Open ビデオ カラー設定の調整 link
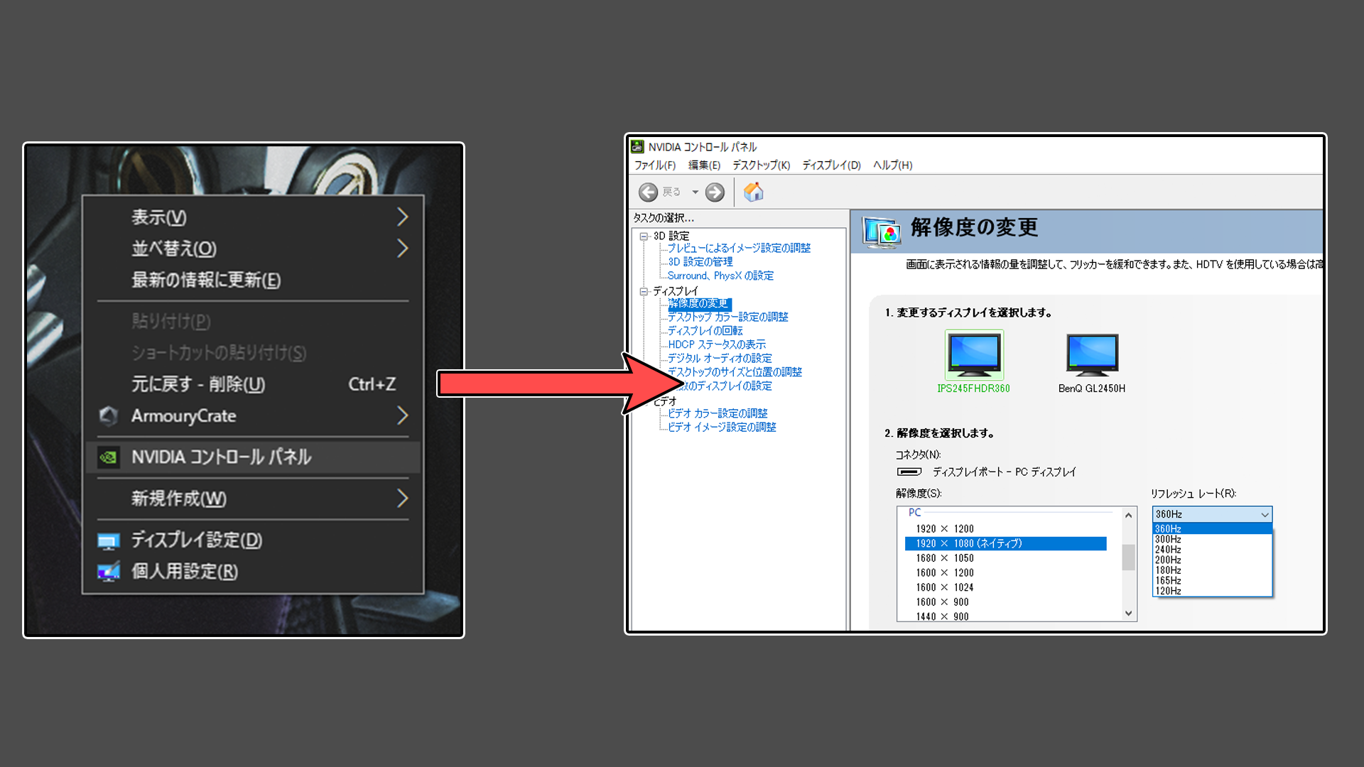 click(718, 413)
